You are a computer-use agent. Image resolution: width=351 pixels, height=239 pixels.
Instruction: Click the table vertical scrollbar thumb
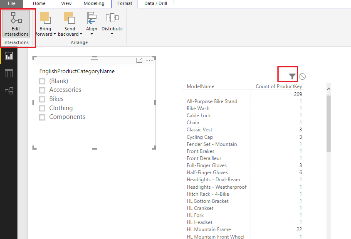point(329,123)
